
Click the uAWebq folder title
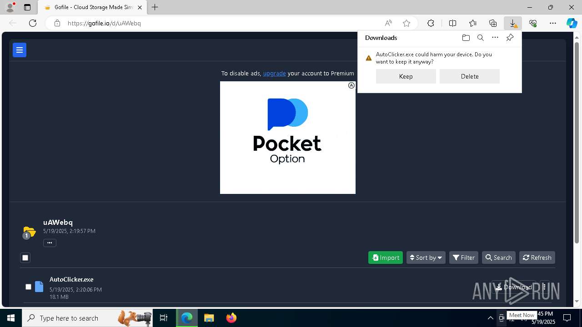pos(58,222)
